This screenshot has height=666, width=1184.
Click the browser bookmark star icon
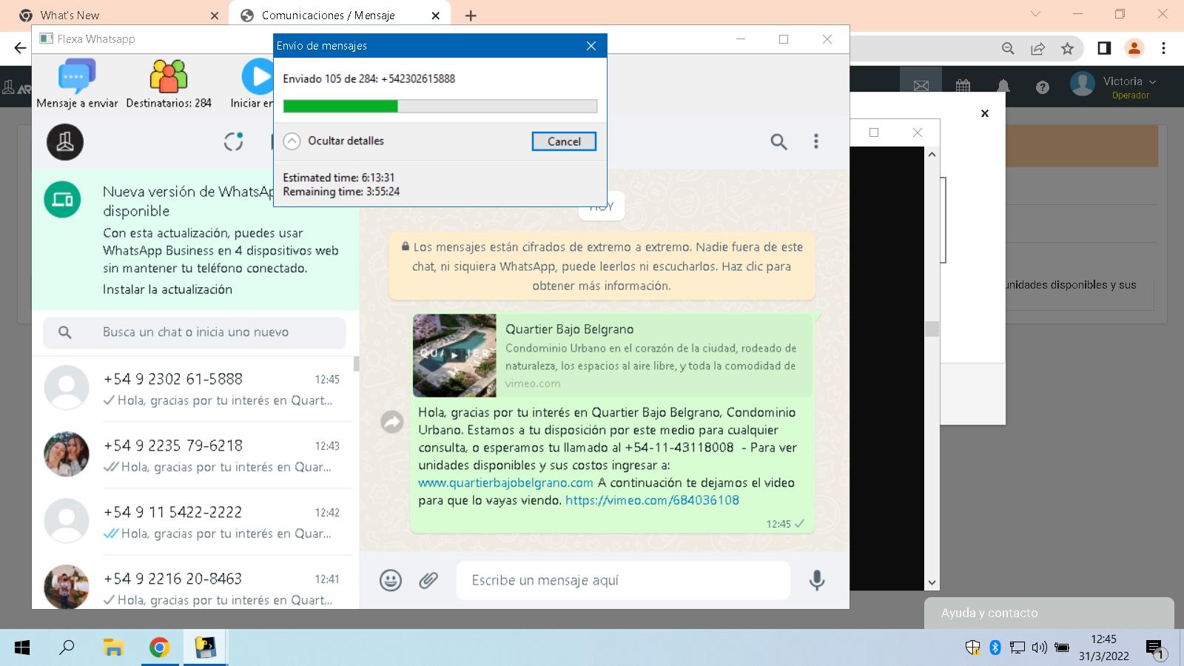coord(1067,48)
